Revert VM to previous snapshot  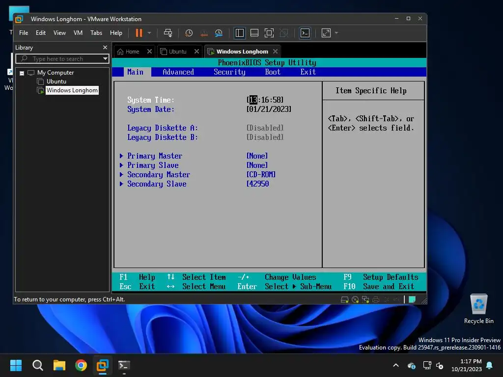204,33
